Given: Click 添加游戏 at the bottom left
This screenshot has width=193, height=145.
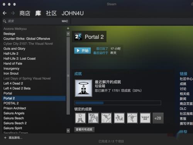Looking at the screenshot, I should click(15, 138).
